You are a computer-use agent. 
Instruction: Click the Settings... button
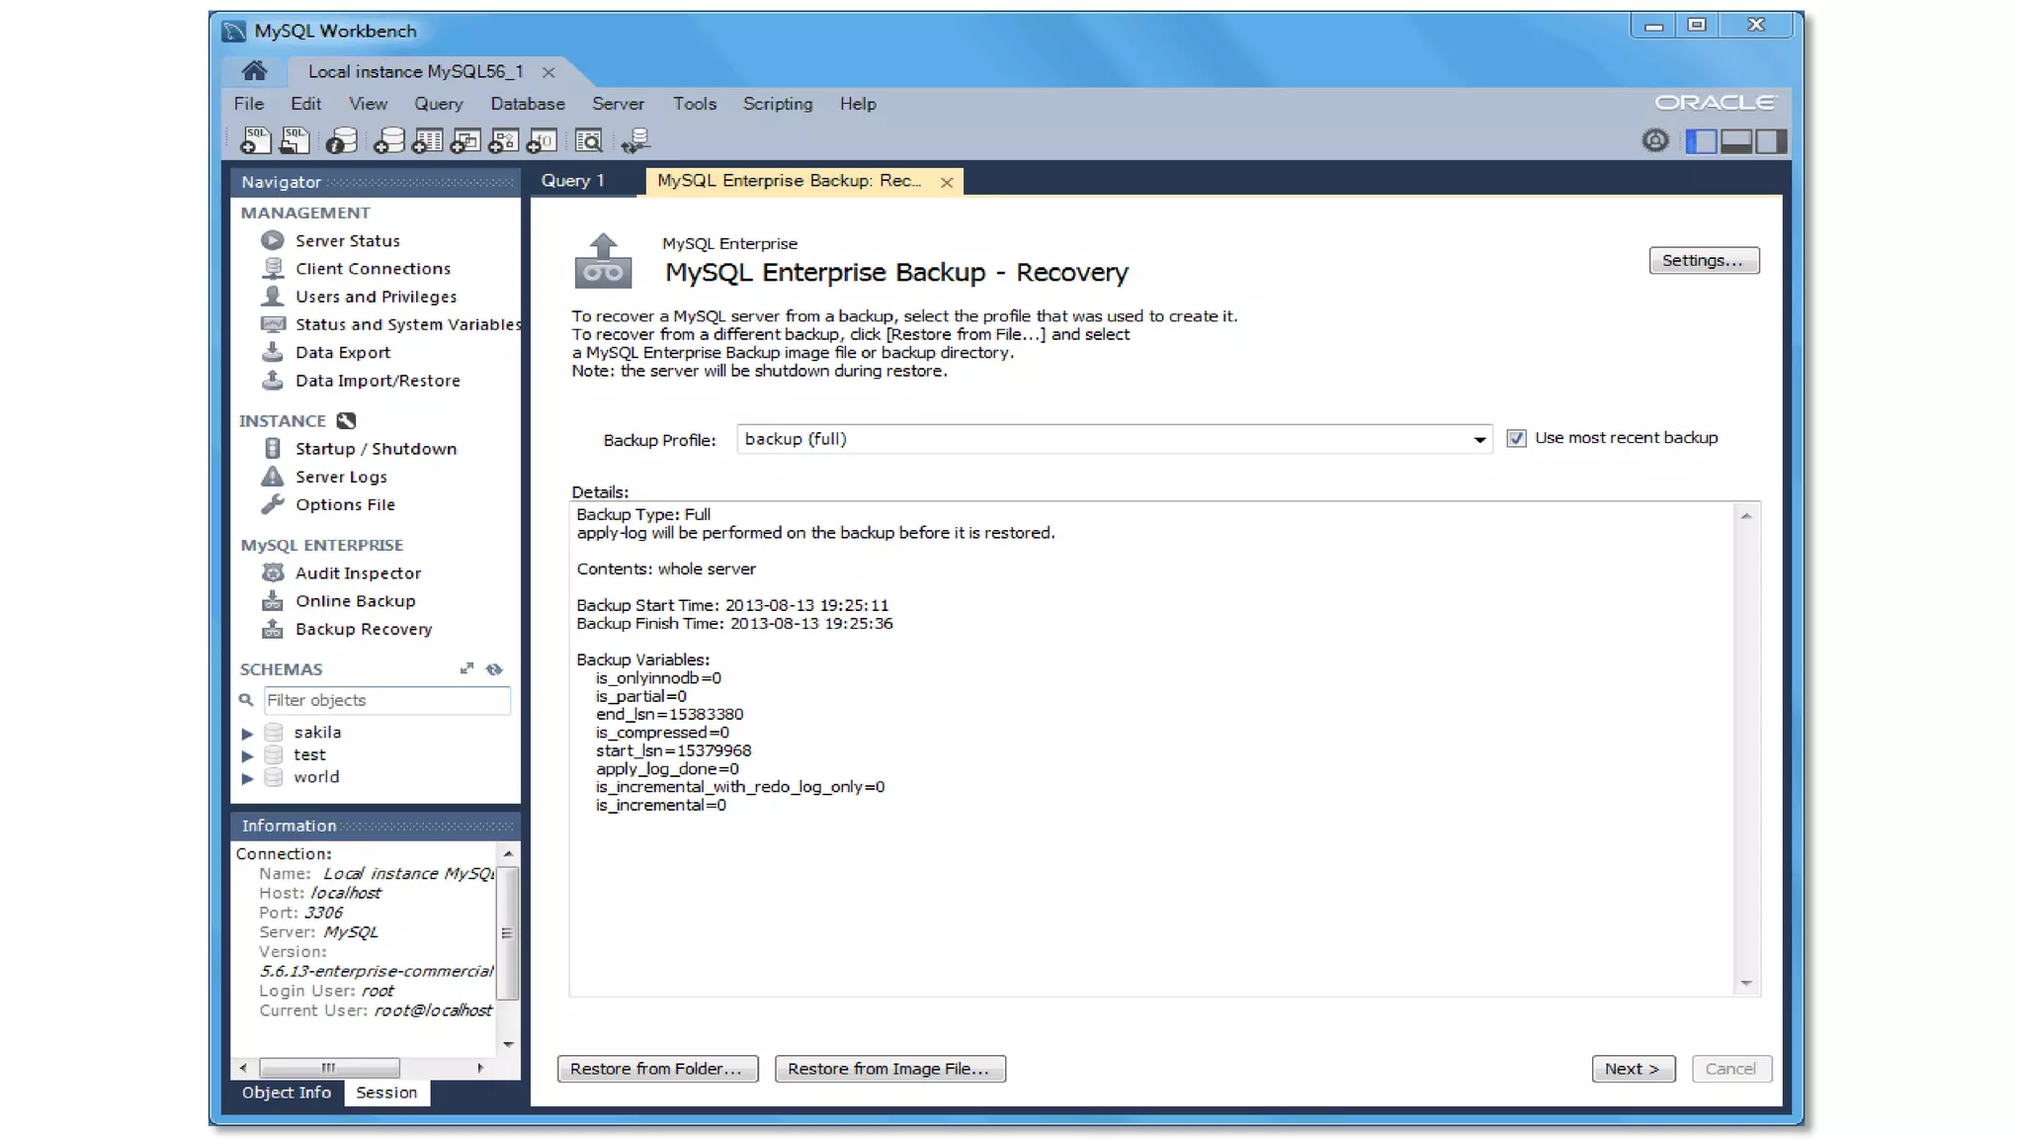(1703, 260)
